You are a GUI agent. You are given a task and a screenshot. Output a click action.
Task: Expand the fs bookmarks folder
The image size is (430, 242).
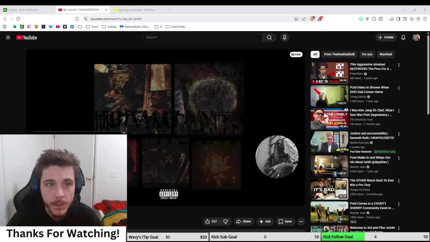[159, 27]
